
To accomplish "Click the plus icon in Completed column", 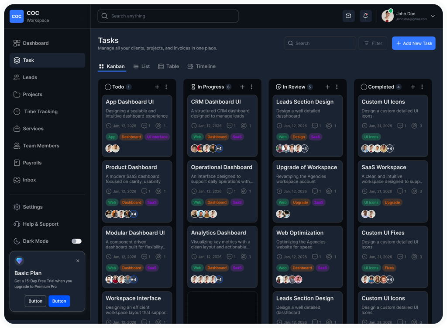I will click(x=413, y=87).
